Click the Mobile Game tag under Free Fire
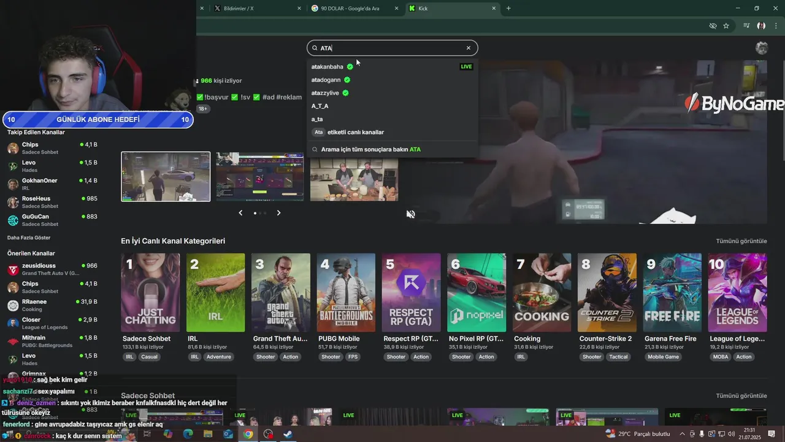The height and width of the screenshot is (442, 785). 664,357
